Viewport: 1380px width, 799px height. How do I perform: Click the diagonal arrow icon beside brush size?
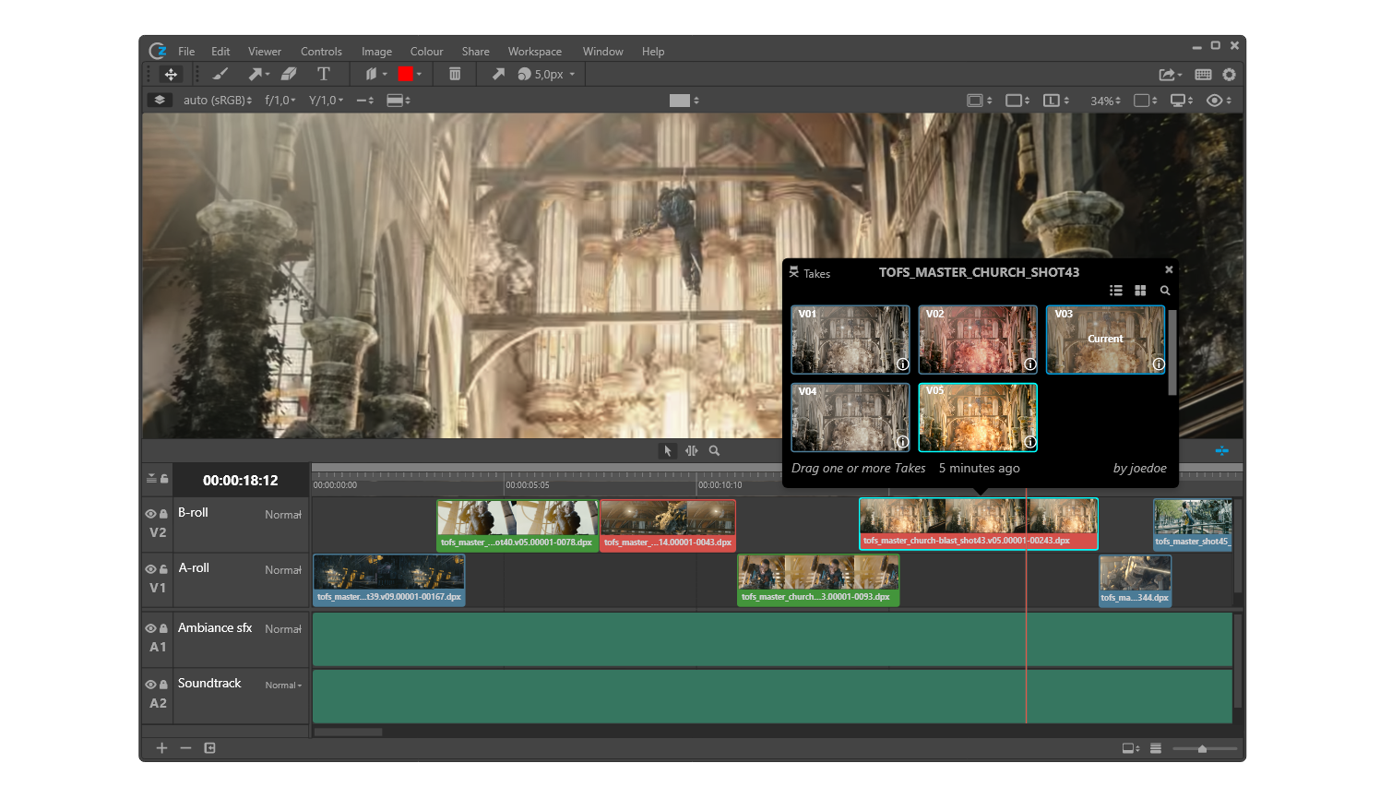(x=498, y=74)
